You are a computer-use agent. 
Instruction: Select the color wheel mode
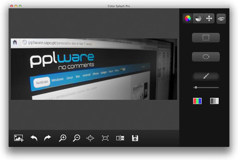pyautogui.click(x=188, y=19)
